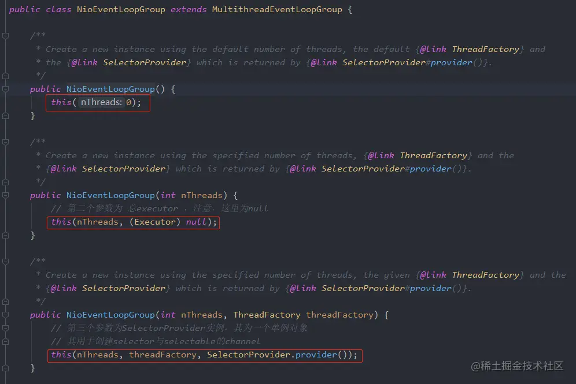Click 'ThreadFactory' type in third constructor signature
This screenshot has height=384, width=576.
(267, 315)
